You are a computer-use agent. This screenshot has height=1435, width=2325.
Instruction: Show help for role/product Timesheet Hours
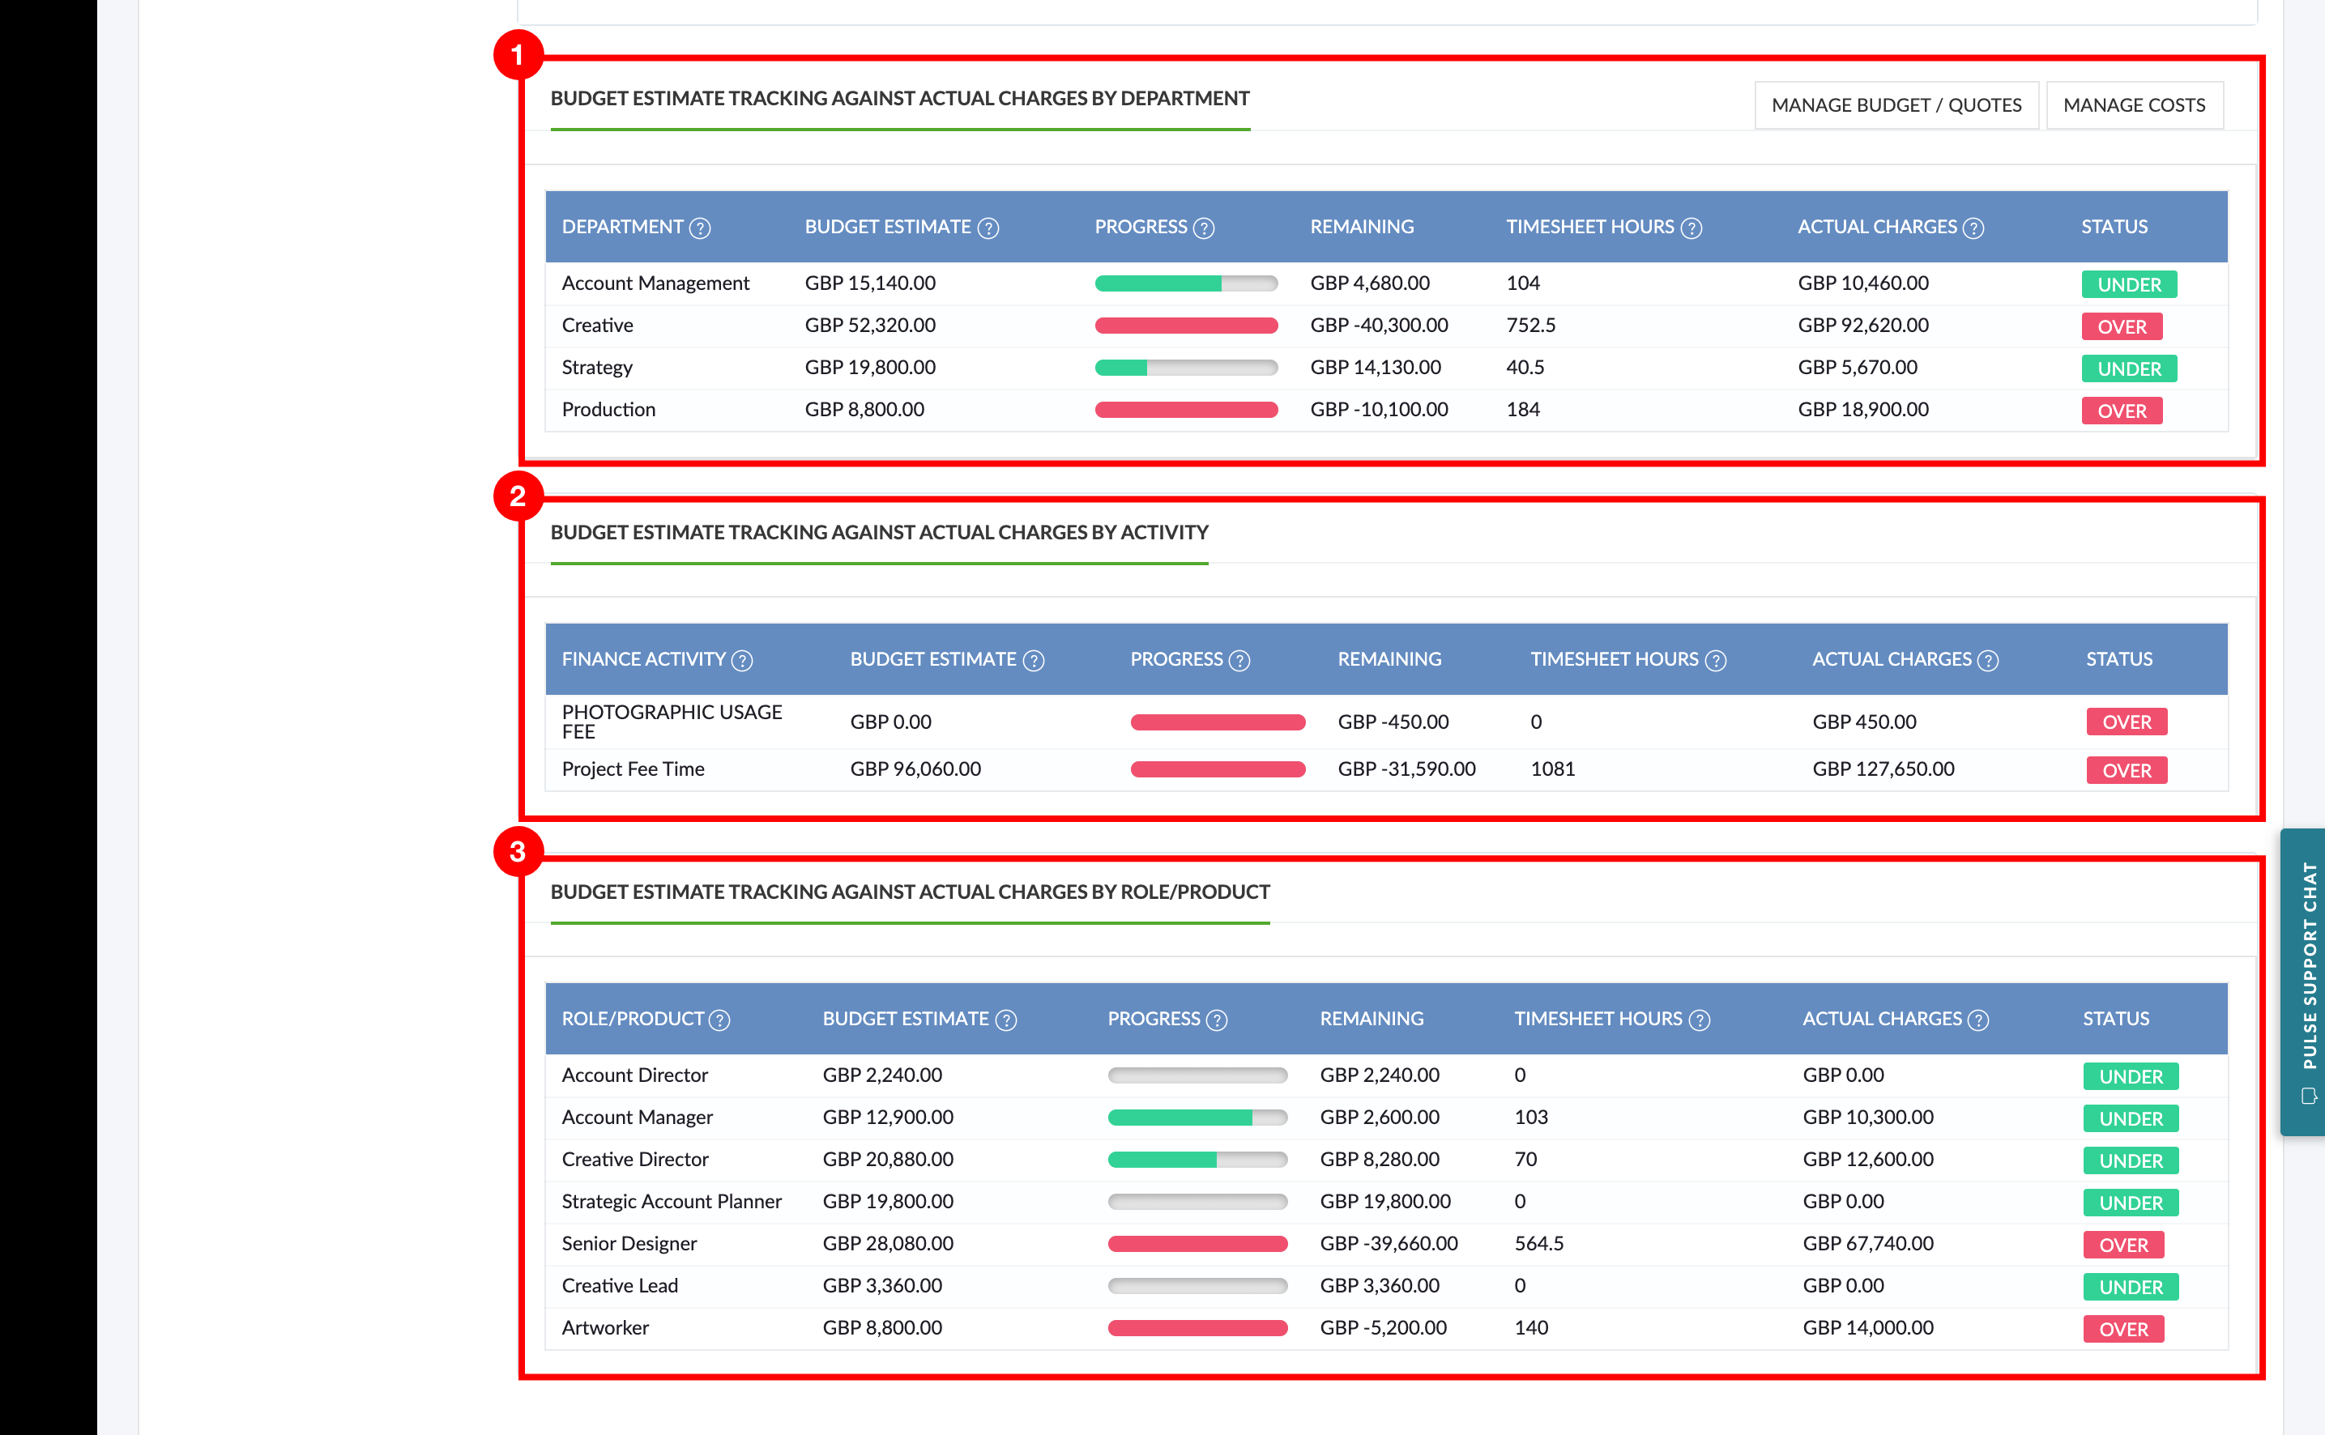(x=1700, y=1020)
